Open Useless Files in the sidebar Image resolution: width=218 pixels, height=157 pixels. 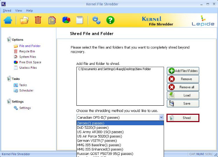[x=28, y=68]
